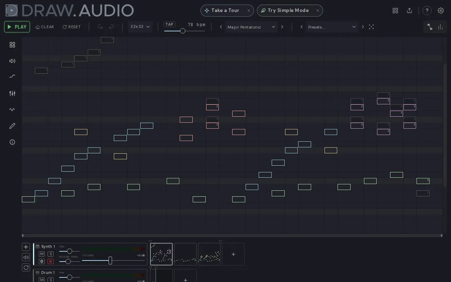Viewport: 451px width, 282px height.
Task: Open Synth 1 track settings gear
Action: pos(42,262)
